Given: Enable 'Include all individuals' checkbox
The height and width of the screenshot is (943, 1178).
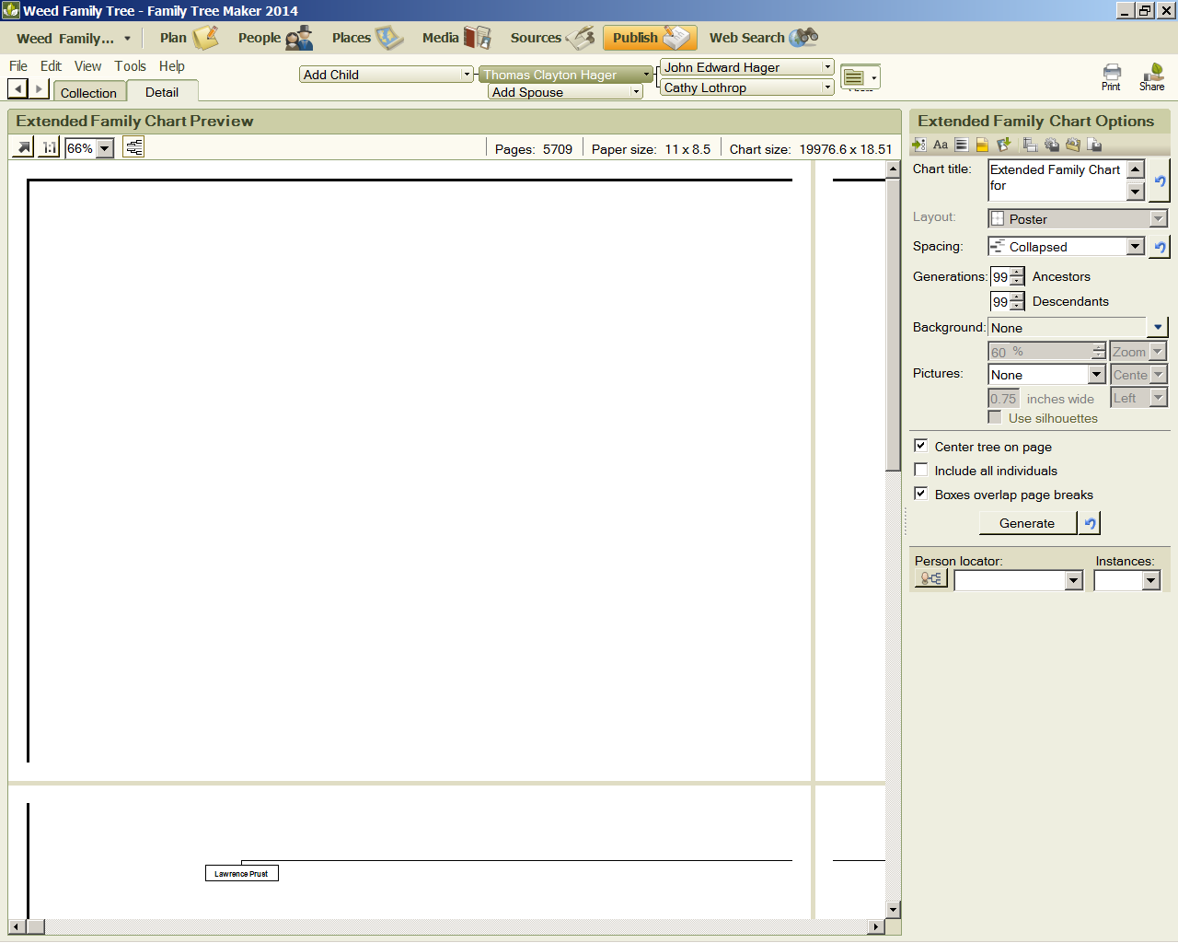Looking at the screenshot, I should click(x=920, y=470).
